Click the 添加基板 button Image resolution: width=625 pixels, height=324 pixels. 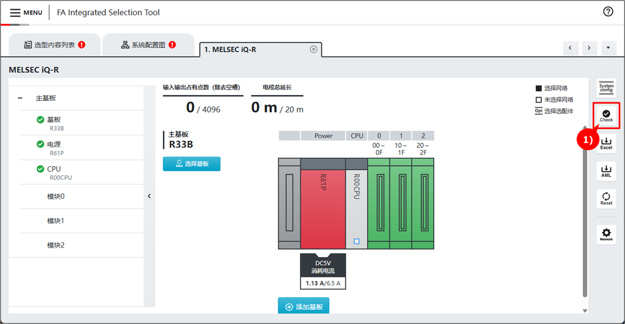point(303,307)
